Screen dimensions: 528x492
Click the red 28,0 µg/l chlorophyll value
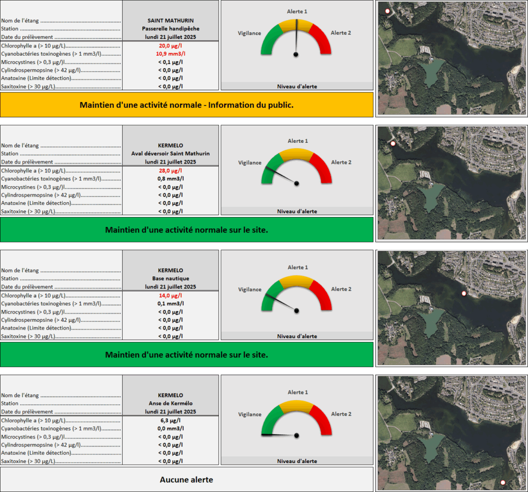click(x=170, y=171)
